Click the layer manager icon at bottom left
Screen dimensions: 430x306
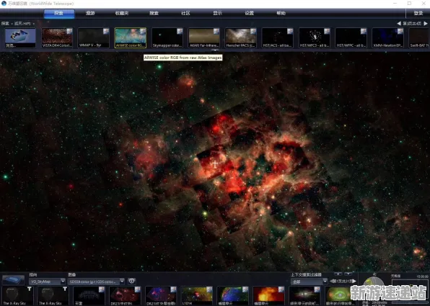tap(13, 280)
